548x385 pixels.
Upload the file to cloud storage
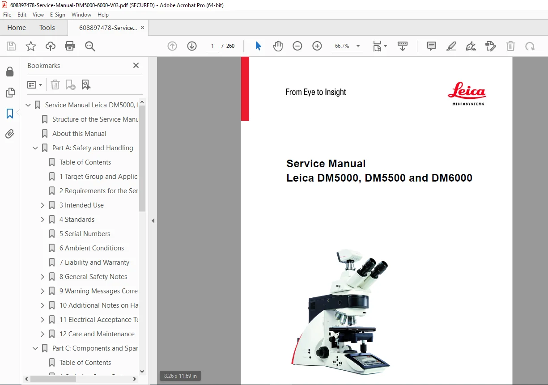coord(51,46)
